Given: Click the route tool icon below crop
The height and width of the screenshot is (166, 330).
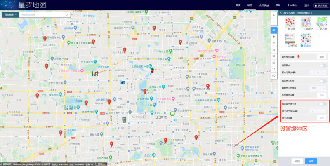Looking at the screenshot, I should pos(274,56).
